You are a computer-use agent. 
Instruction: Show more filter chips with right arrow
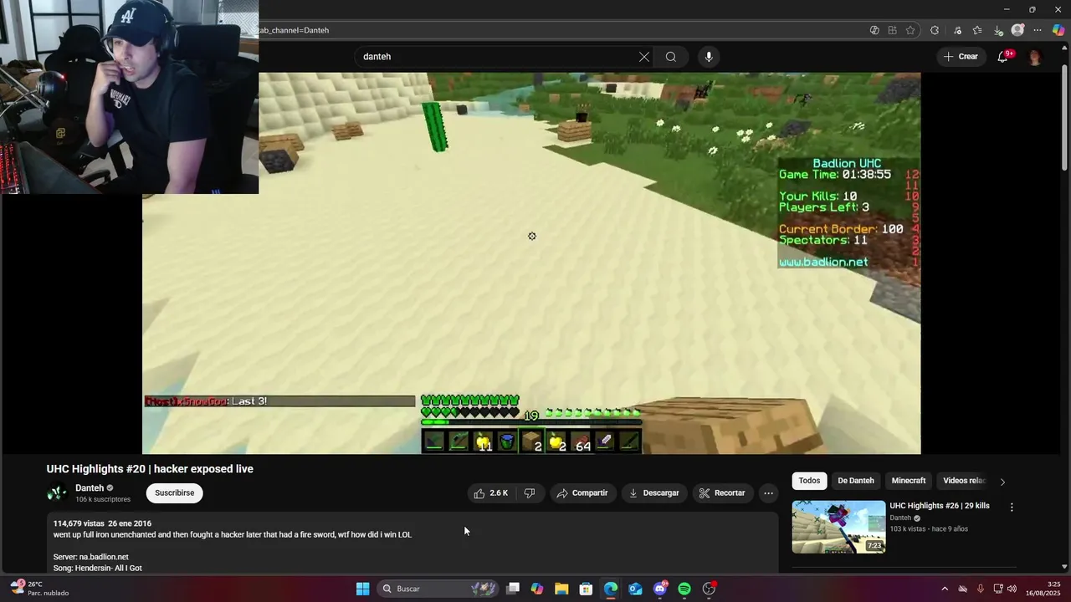(1002, 482)
